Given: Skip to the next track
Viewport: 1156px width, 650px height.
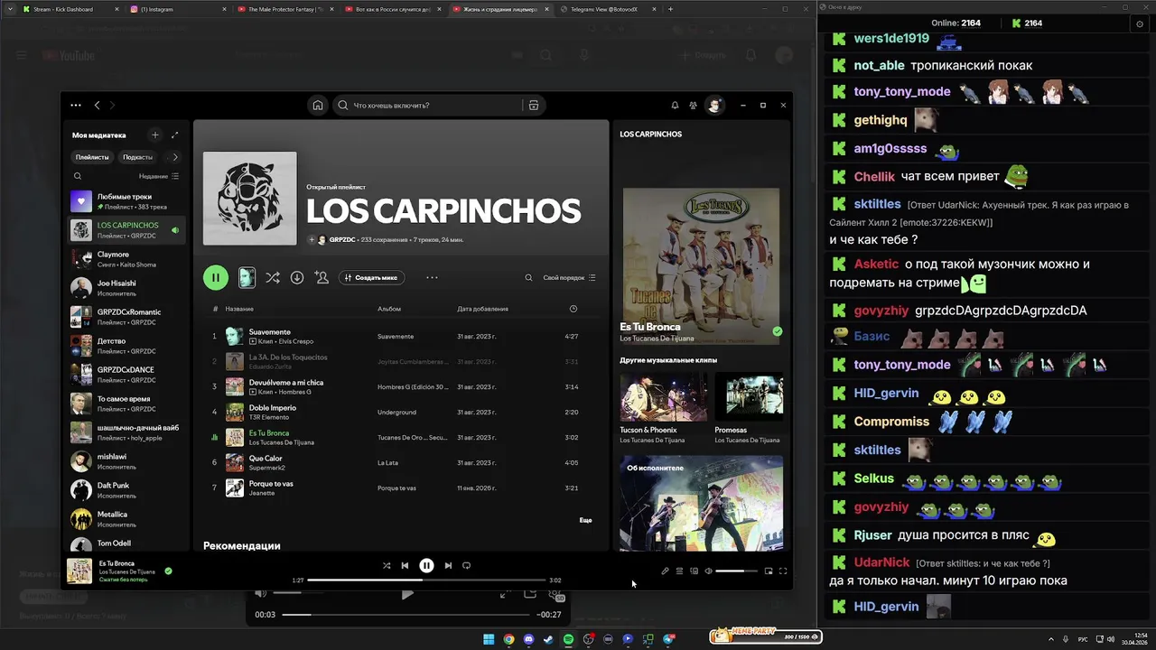Looking at the screenshot, I should [448, 565].
